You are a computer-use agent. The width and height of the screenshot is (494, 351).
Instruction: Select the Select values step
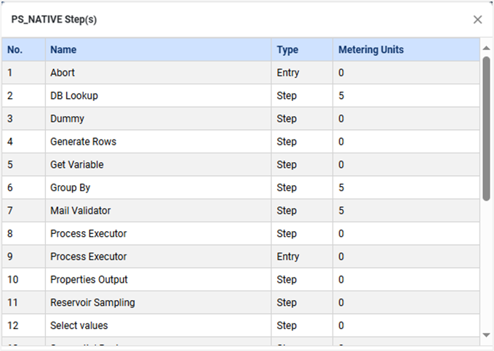click(79, 326)
